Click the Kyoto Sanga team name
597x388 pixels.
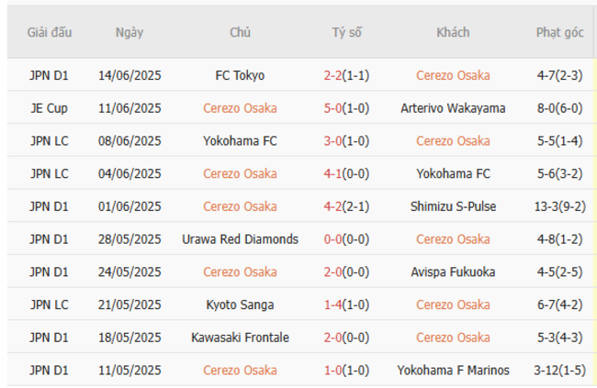[x=240, y=305]
